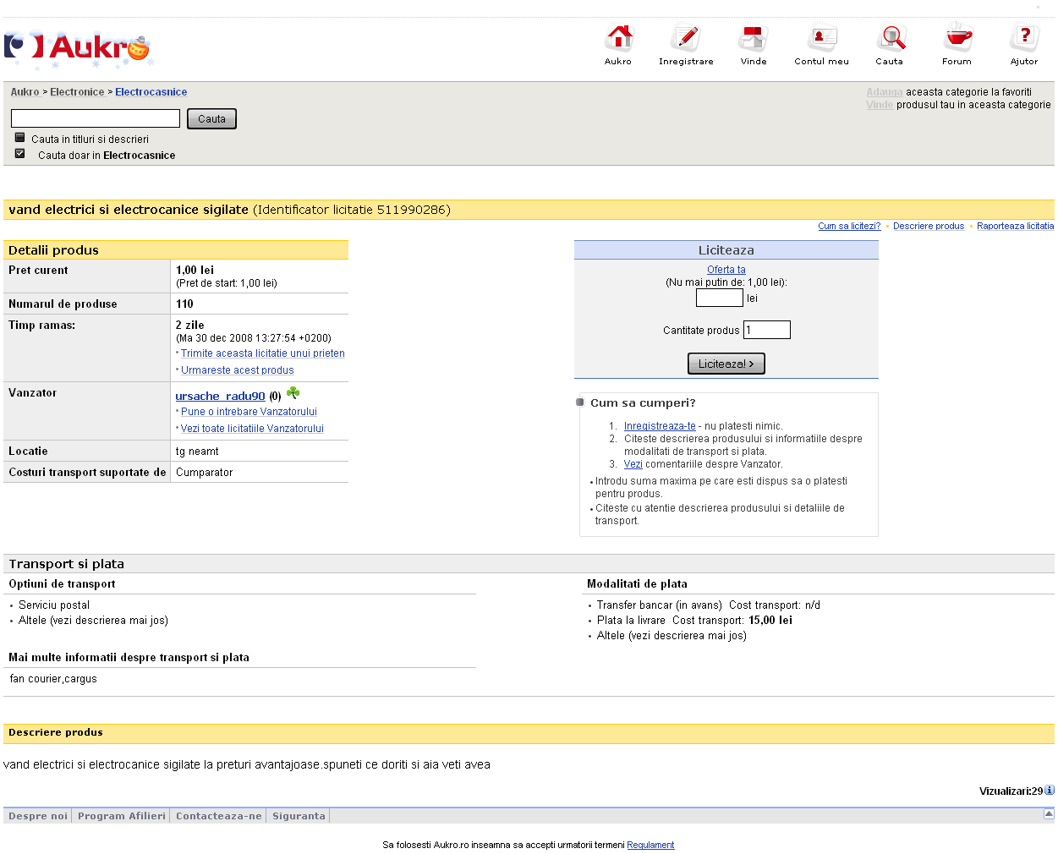
Task: Open Contul meu account icon
Action: point(821,39)
